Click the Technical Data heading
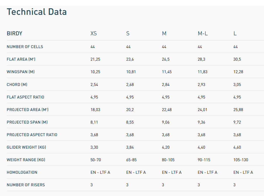Screen dimensions: 264x196 [x=37, y=12]
